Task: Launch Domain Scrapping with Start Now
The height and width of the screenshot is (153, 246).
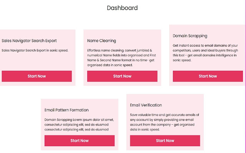Action: (208, 76)
